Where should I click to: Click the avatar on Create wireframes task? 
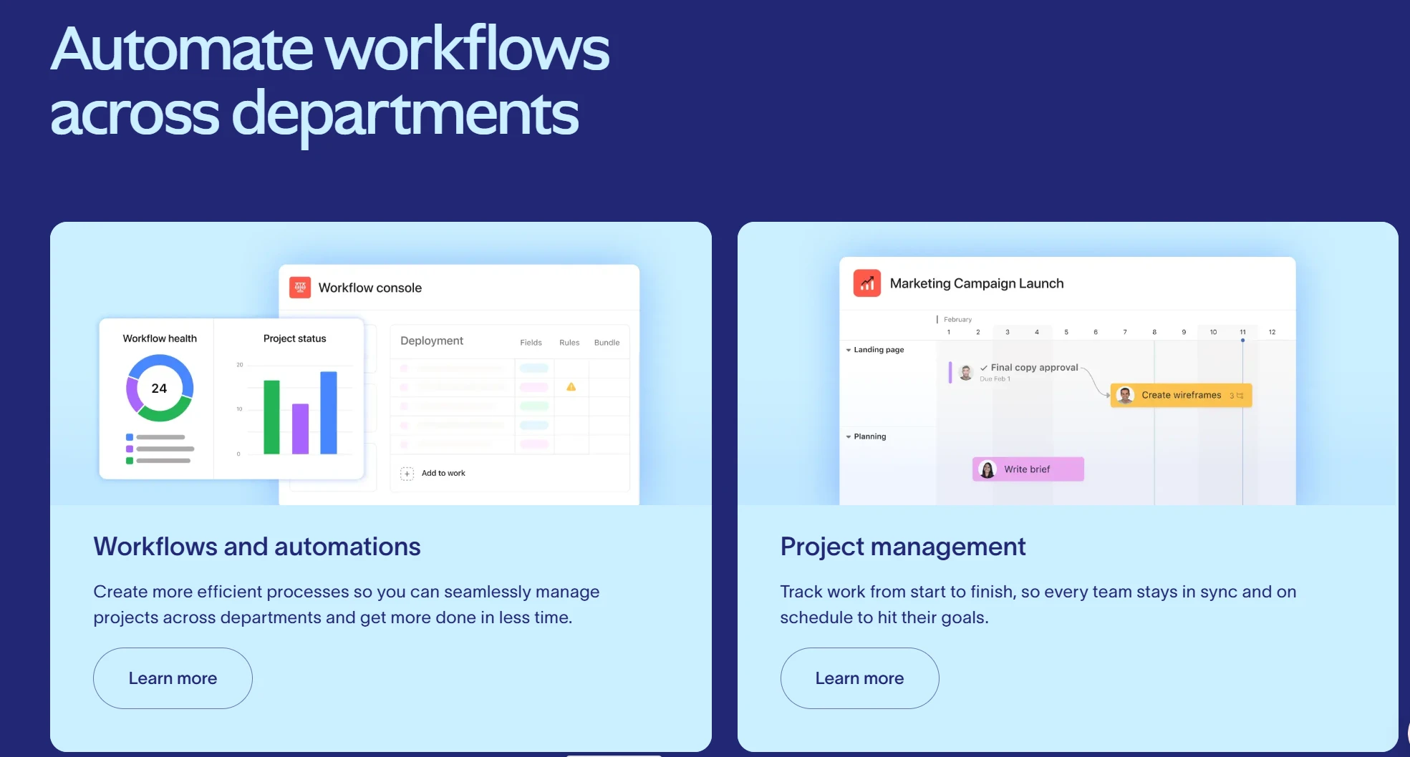1125,395
